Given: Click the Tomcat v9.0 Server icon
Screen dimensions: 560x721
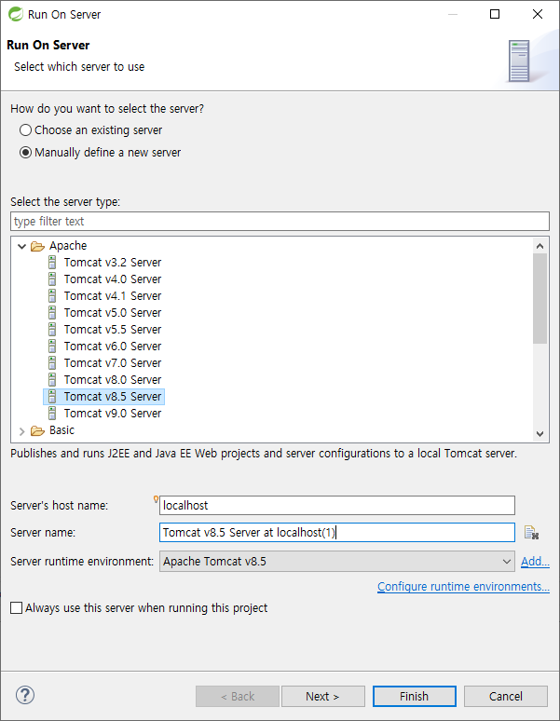Looking at the screenshot, I should [x=52, y=414].
